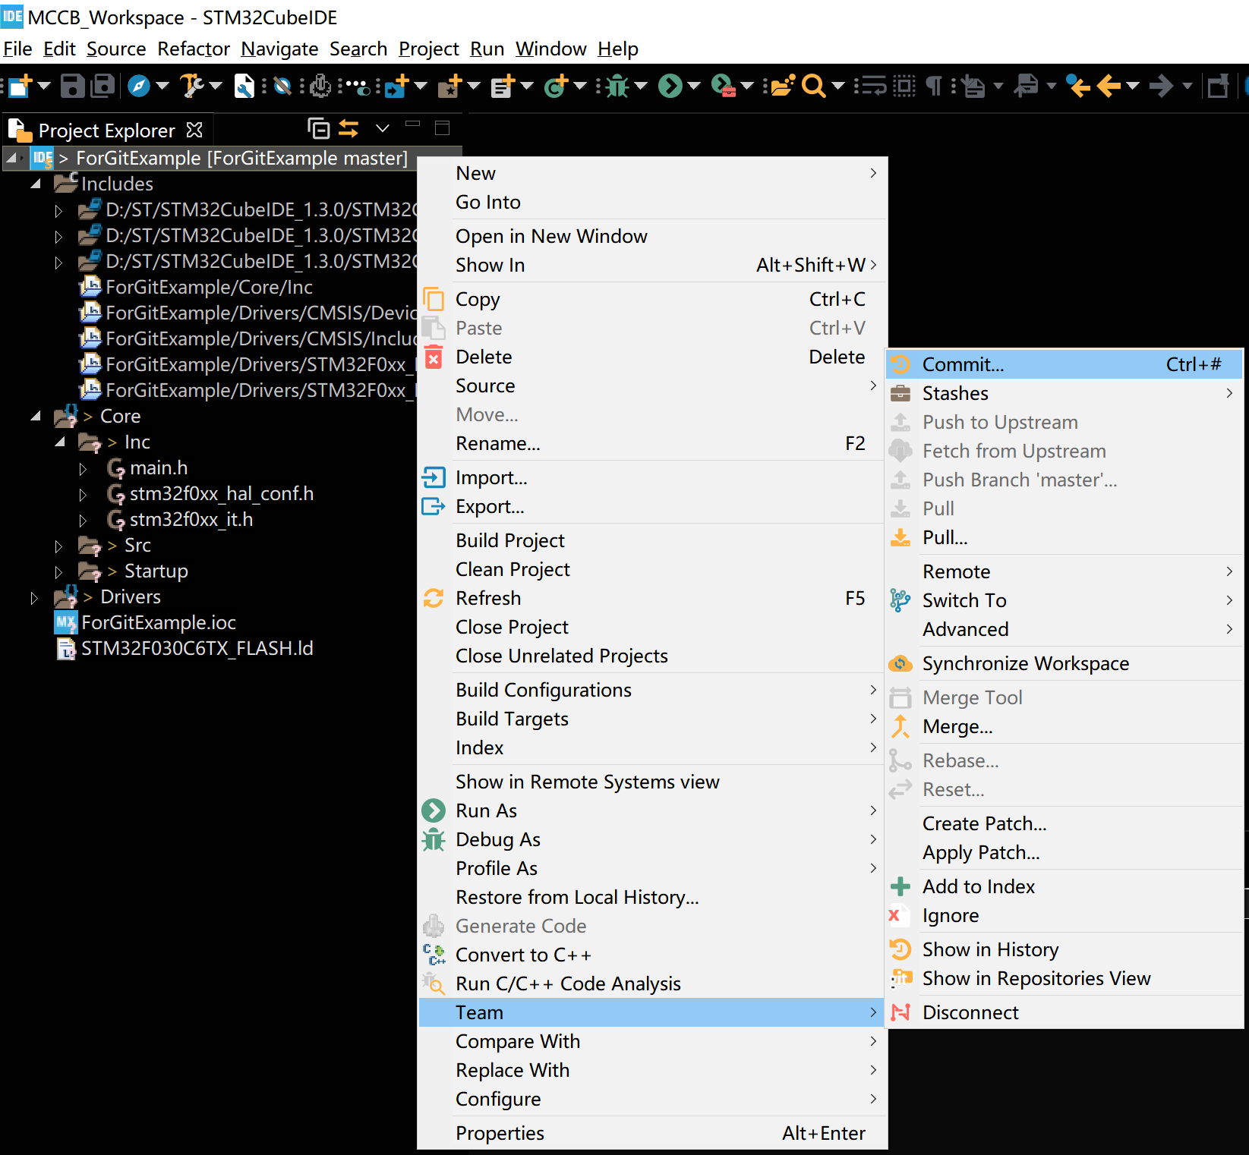This screenshot has width=1249, height=1155.
Task: Skip all breakpoints using the toolbar icon
Action: coord(282,86)
